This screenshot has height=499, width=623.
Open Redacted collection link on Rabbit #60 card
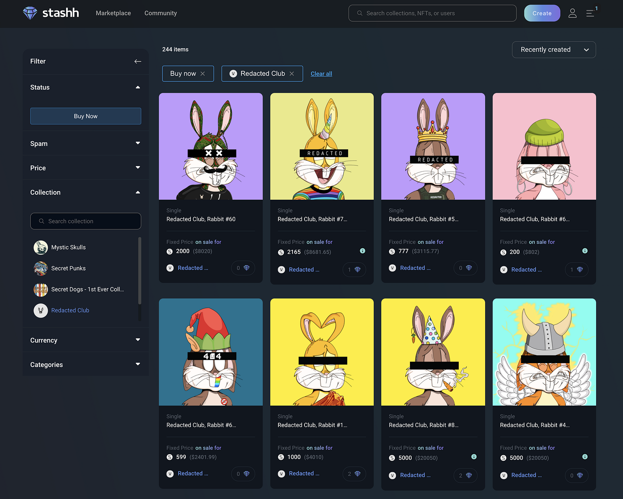point(193,268)
